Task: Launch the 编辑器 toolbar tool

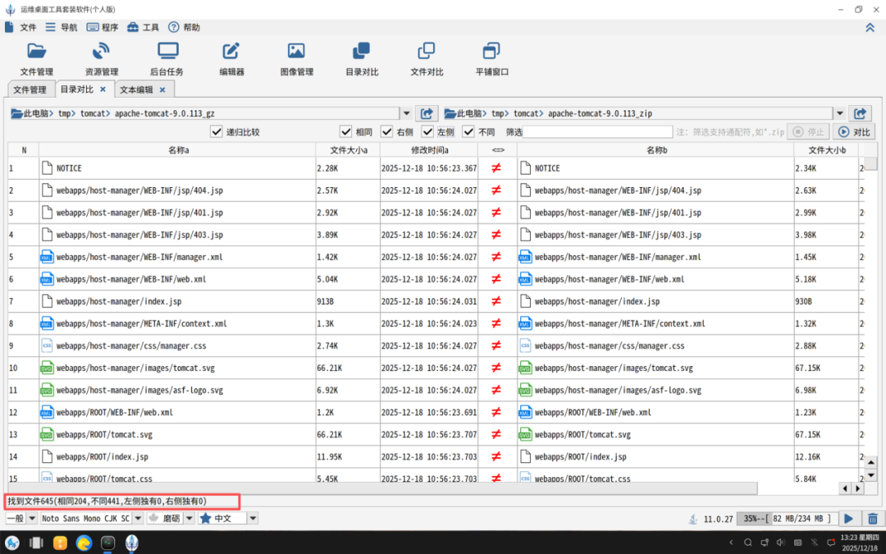Action: click(231, 59)
